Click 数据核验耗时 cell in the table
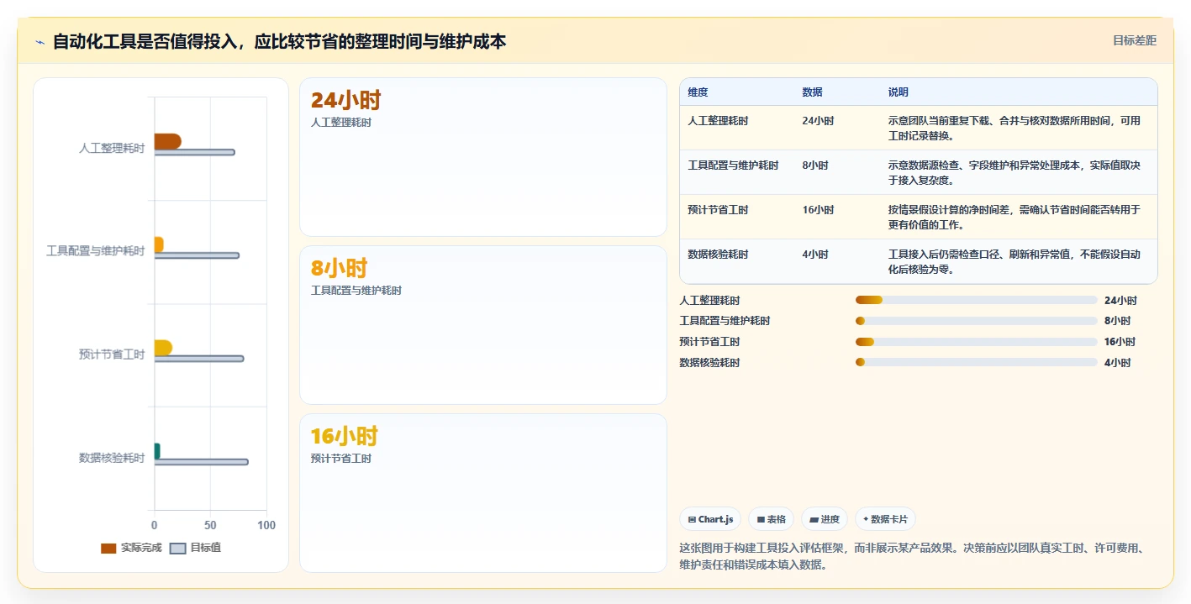1191x604 pixels. click(x=718, y=254)
